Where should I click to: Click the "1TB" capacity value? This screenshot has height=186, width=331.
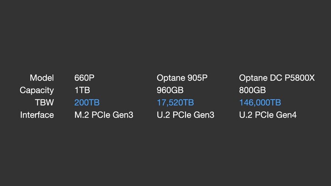pos(82,90)
